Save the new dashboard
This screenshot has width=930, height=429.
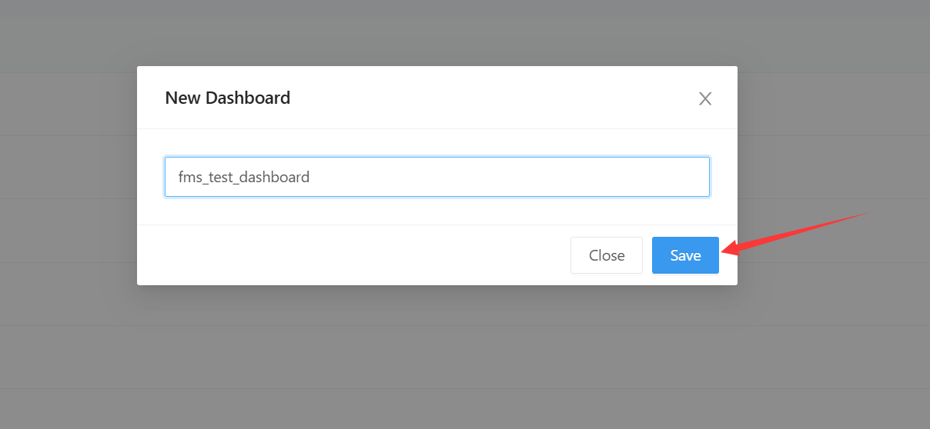(x=685, y=255)
